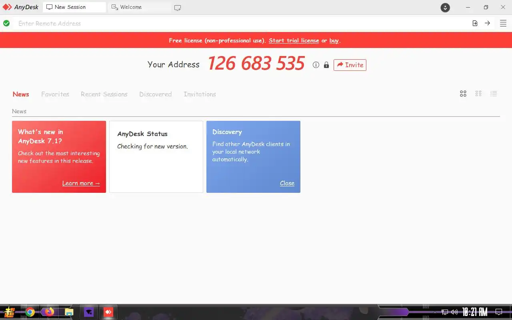This screenshot has width=512, height=320.
Task: Switch to large tiles view
Action: 463,94
